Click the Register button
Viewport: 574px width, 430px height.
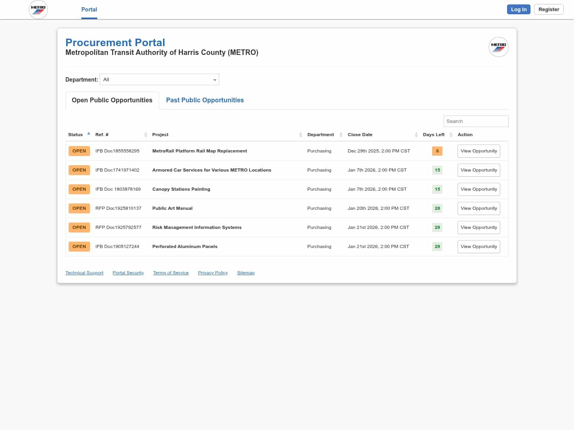(x=548, y=10)
